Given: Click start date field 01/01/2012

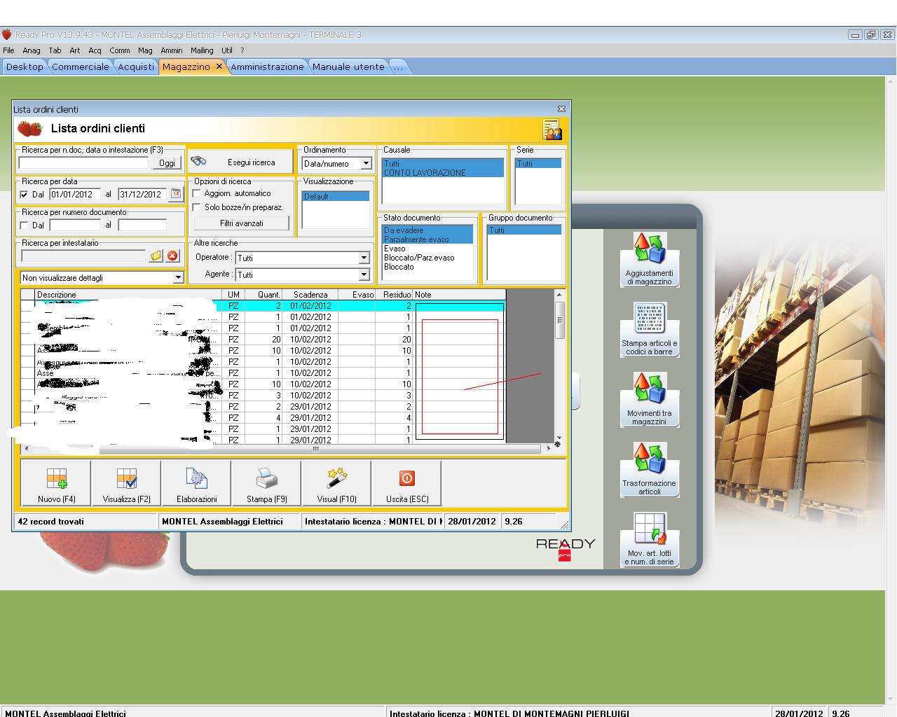Looking at the screenshot, I should click(x=76, y=195).
